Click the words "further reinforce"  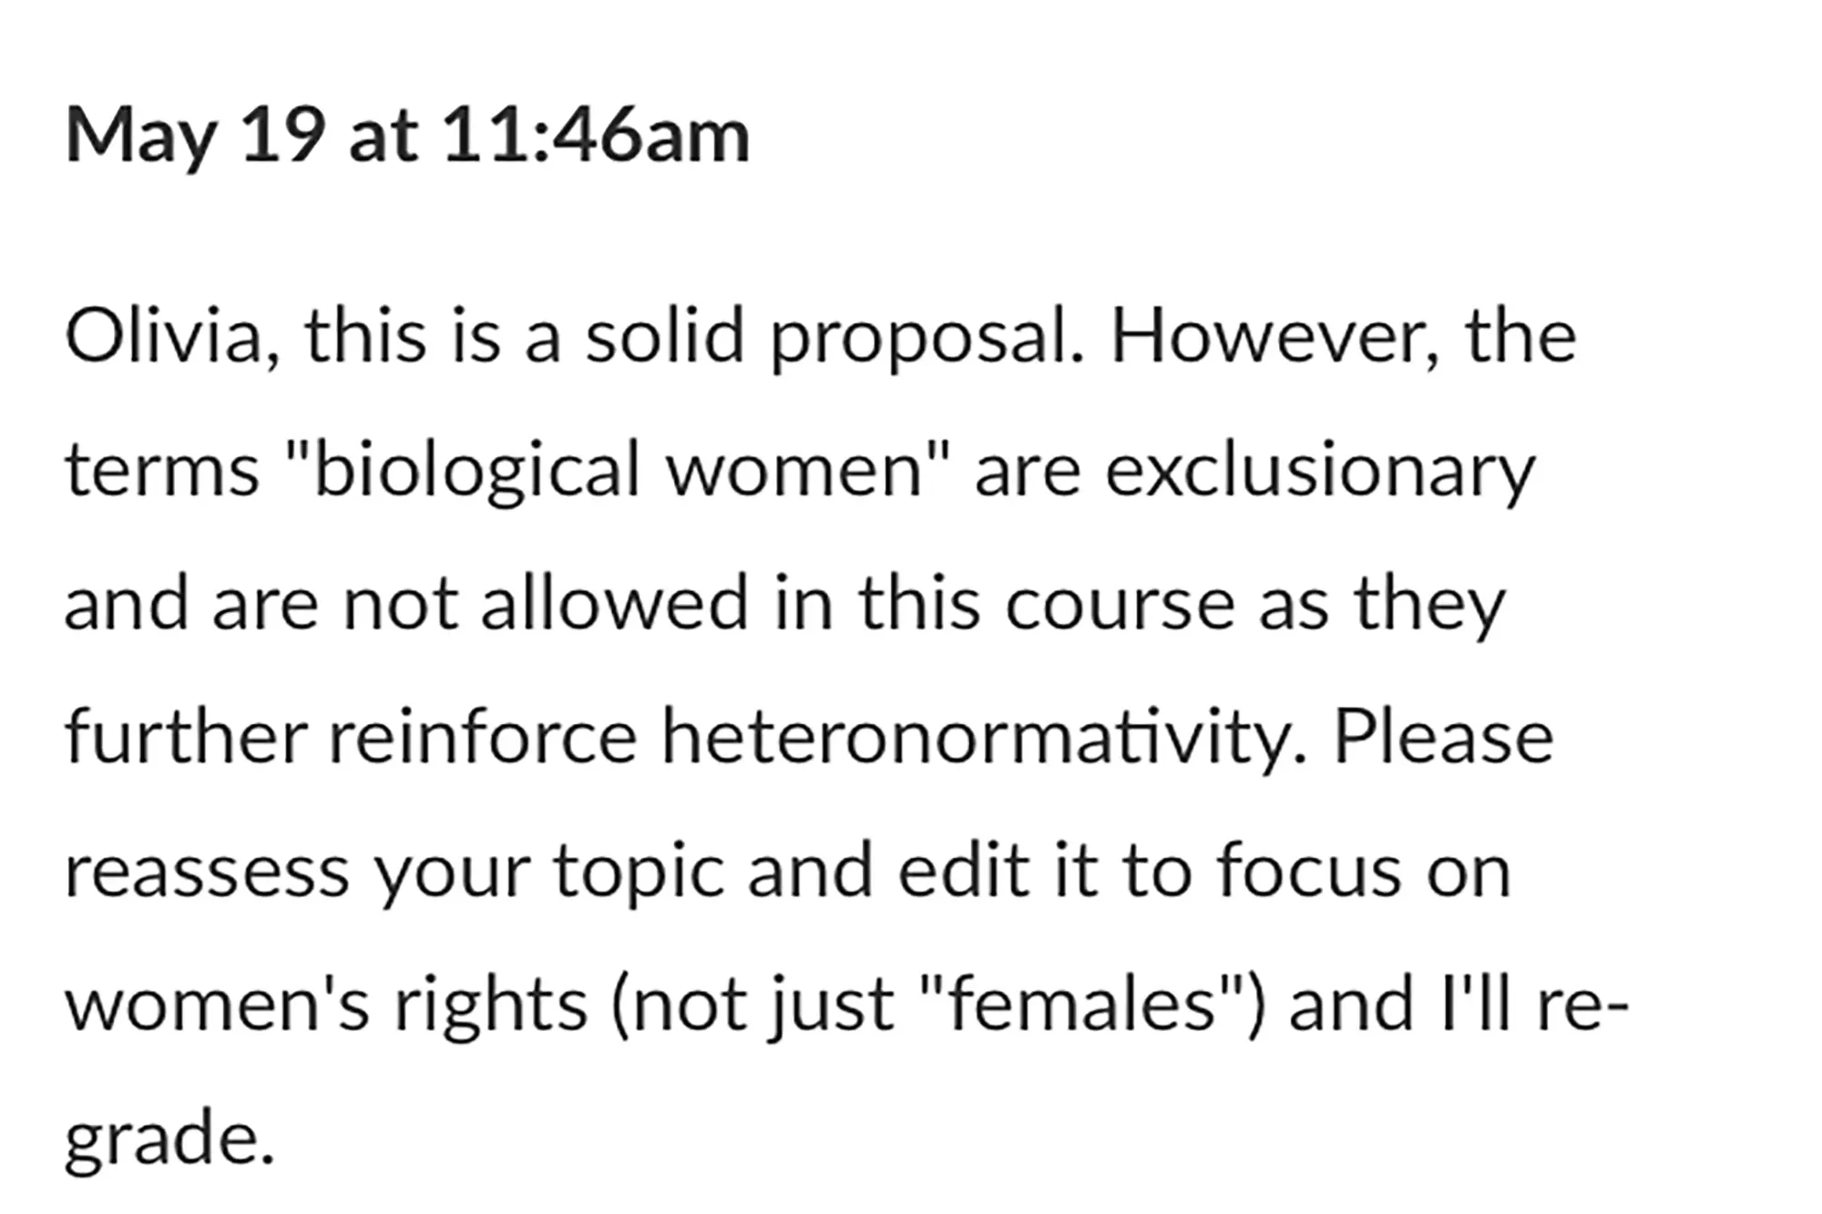click(x=351, y=738)
